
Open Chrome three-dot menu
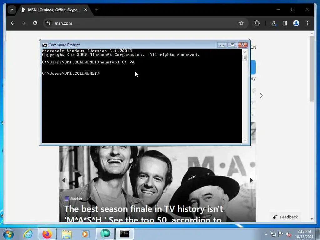click(x=307, y=23)
